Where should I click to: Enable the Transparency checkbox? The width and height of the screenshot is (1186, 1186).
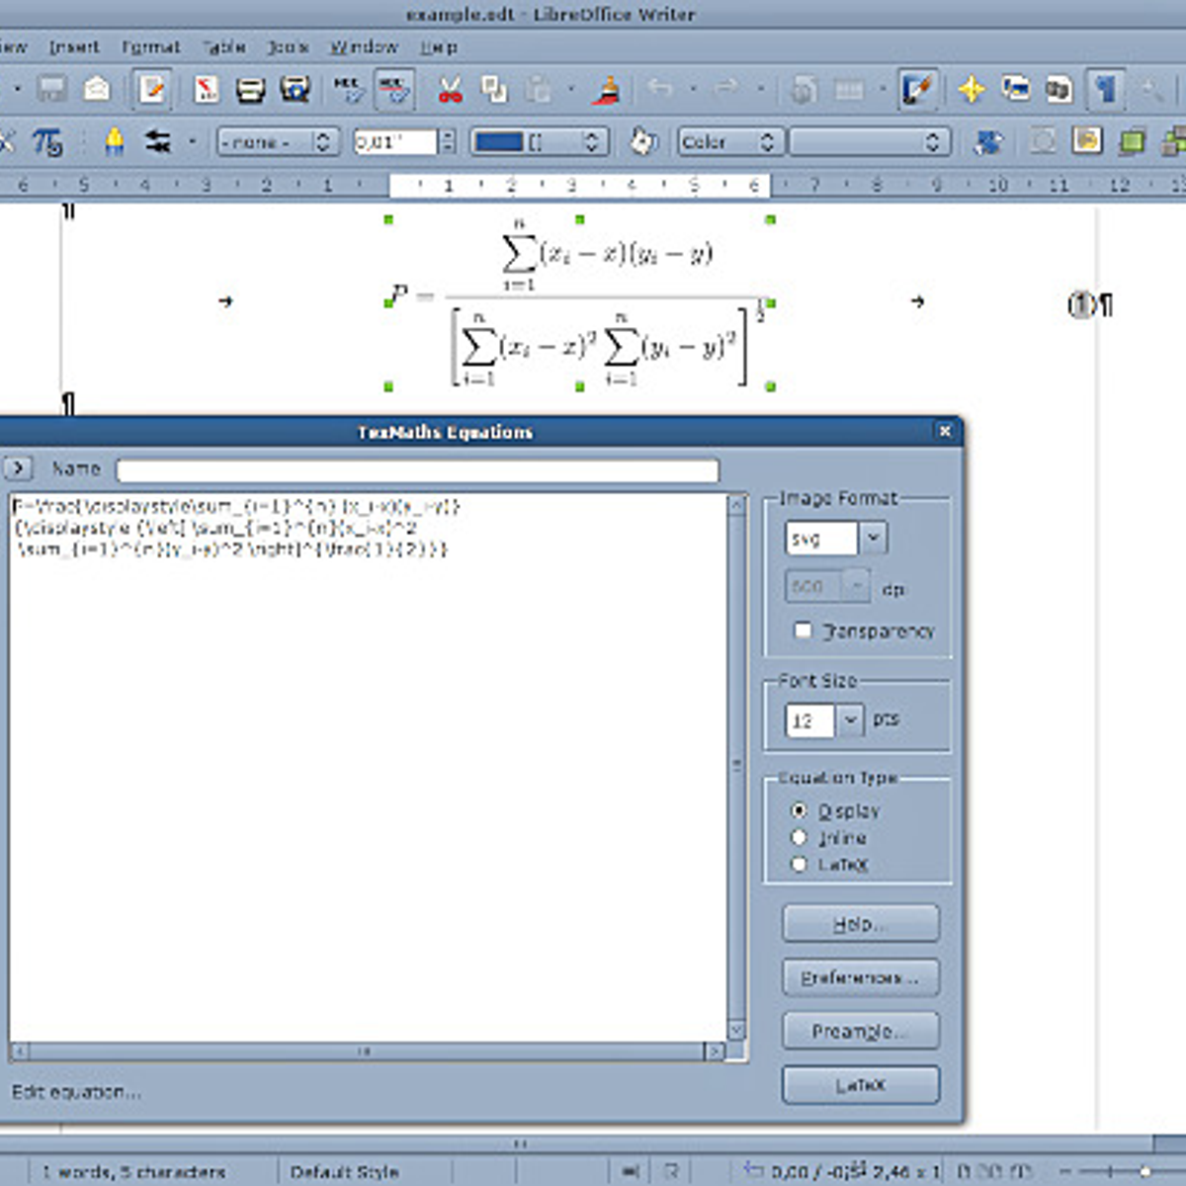(x=803, y=631)
